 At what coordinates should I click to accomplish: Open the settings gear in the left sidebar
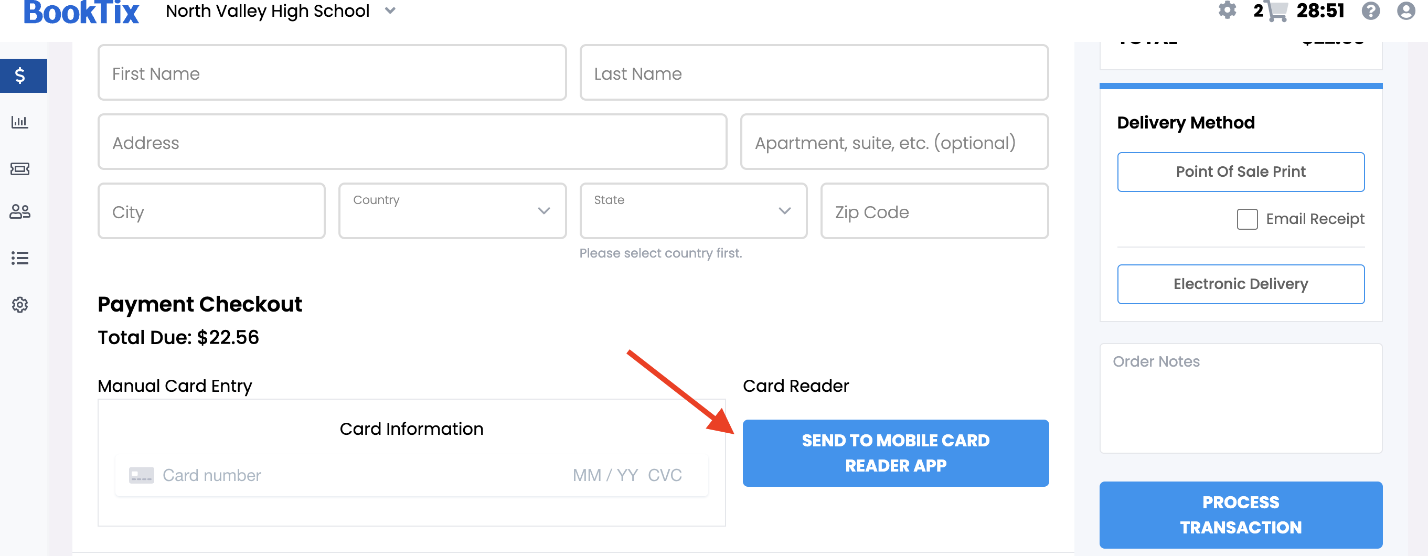coord(20,304)
